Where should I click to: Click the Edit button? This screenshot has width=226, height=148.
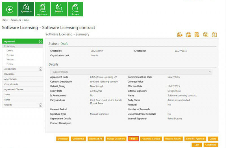[133, 139]
